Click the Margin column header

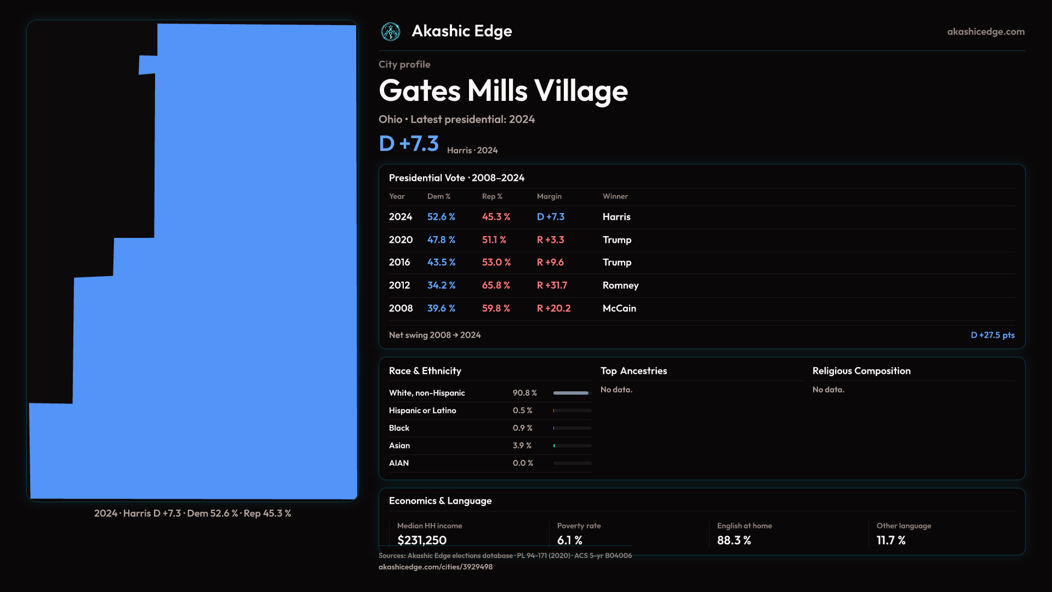[549, 196]
